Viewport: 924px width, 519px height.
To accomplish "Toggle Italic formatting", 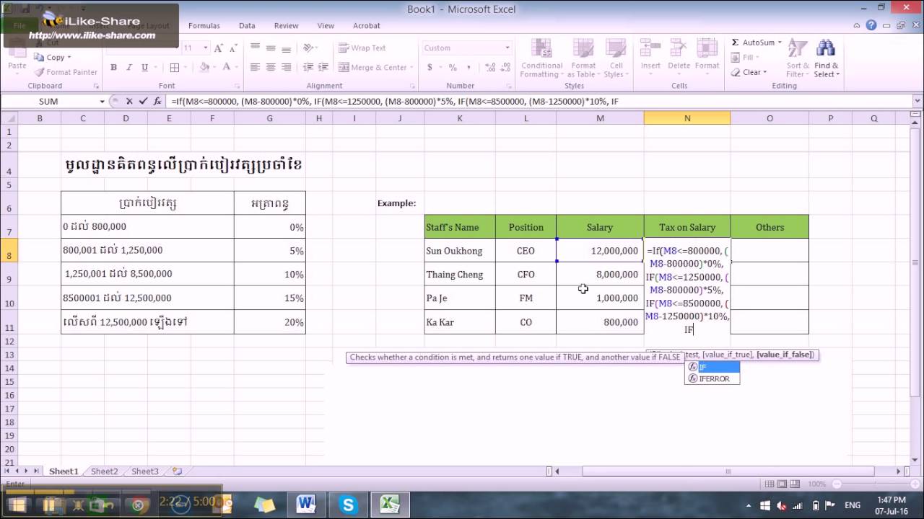I will click(129, 67).
